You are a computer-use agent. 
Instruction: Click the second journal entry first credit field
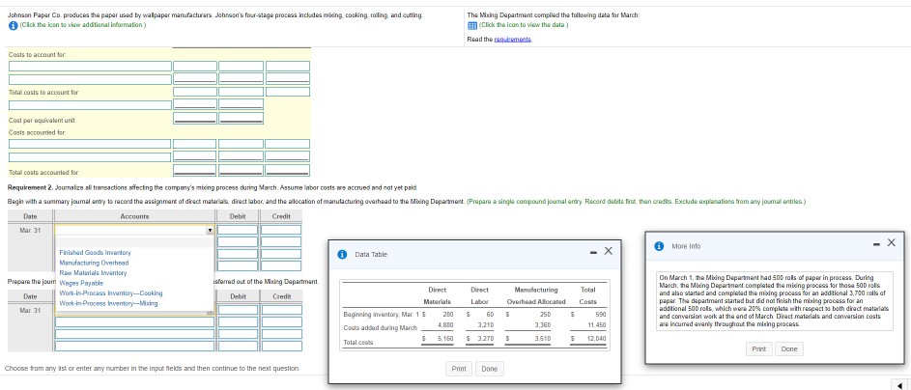coord(281,310)
